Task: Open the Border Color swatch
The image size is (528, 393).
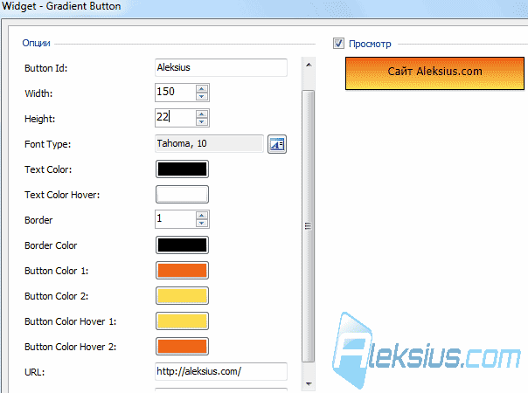Action: (x=182, y=245)
